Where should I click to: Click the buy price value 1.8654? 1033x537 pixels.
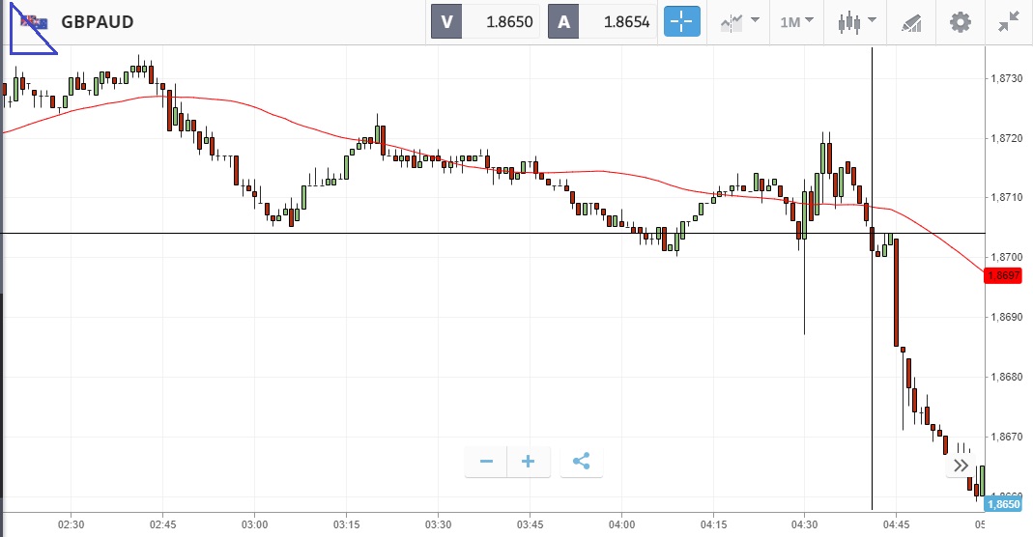(625, 22)
